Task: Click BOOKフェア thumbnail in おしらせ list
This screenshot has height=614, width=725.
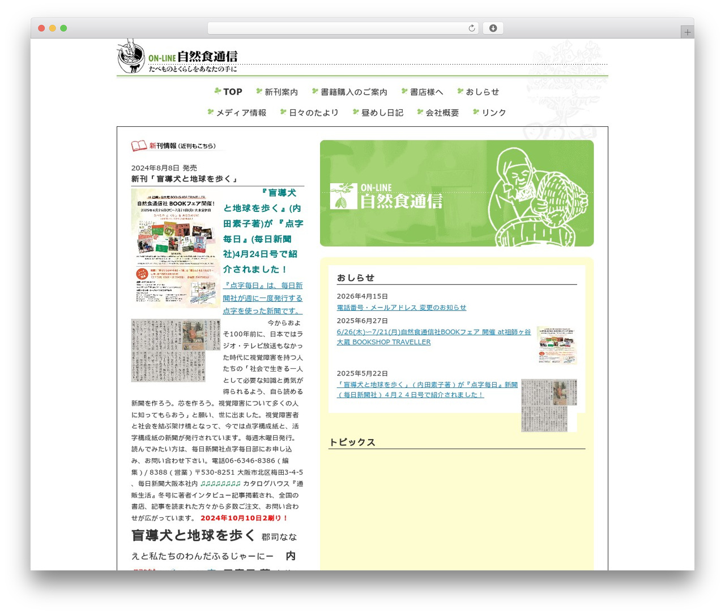Action: [x=557, y=345]
